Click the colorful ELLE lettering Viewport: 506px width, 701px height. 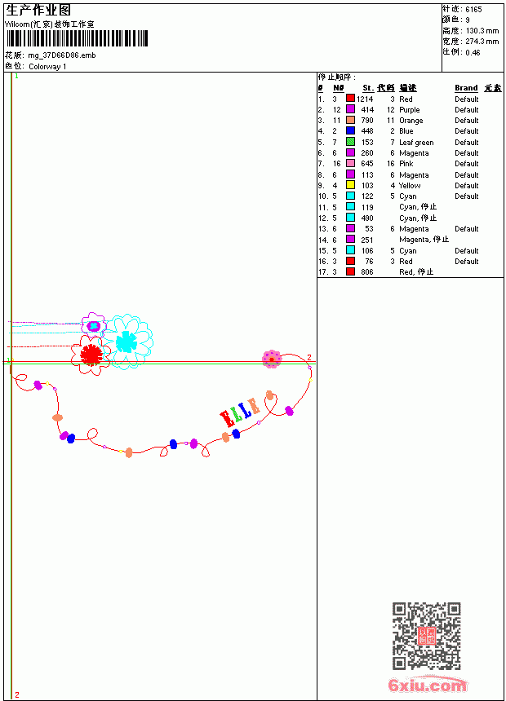240,412
